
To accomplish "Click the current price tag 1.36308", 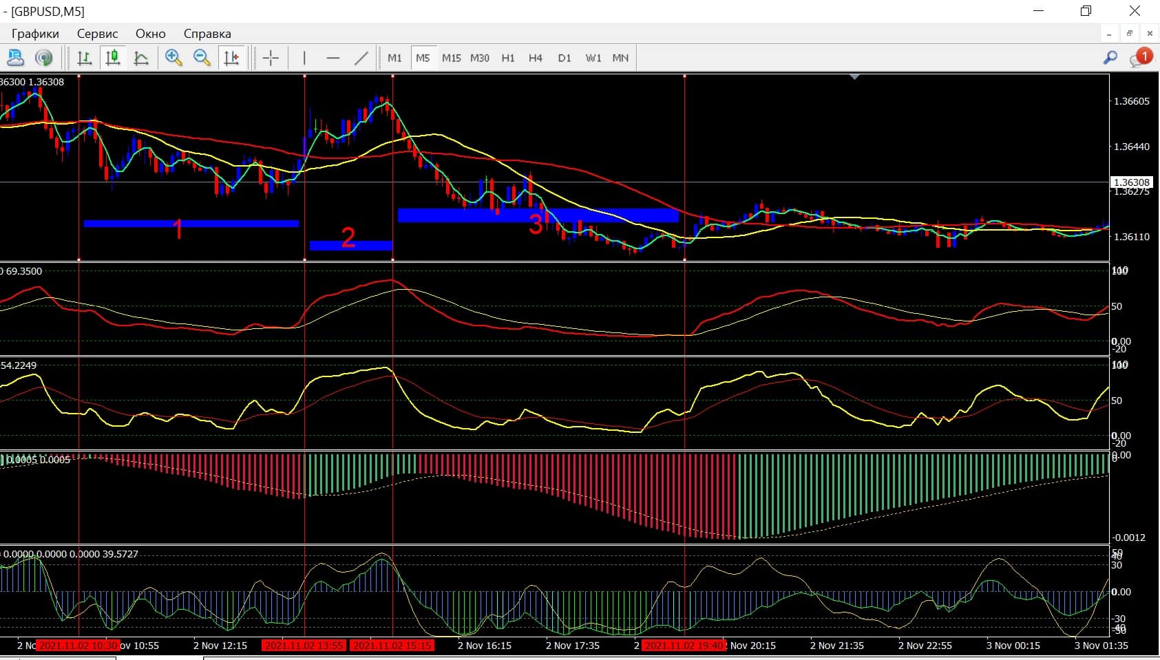I will [1131, 182].
